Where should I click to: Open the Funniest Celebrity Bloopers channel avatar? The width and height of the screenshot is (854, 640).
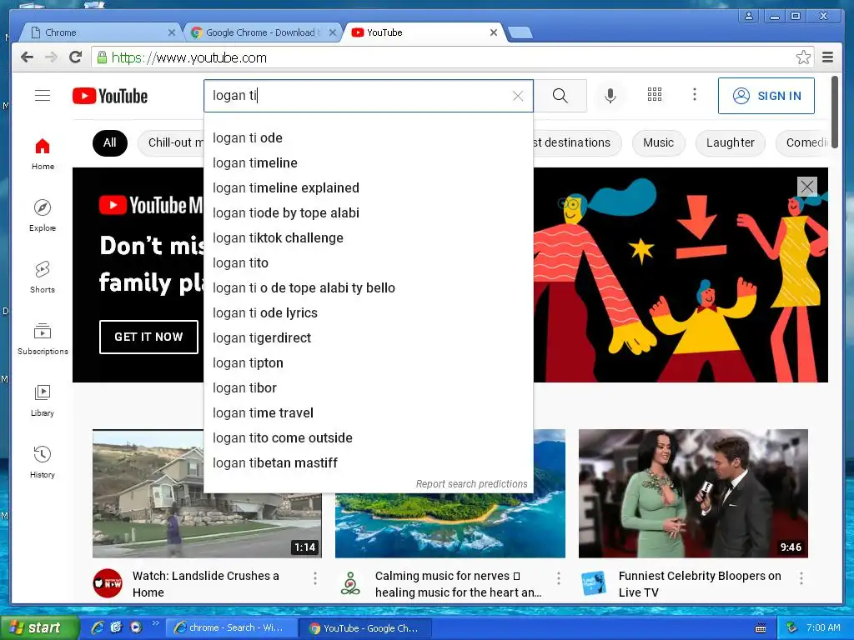(x=593, y=583)
